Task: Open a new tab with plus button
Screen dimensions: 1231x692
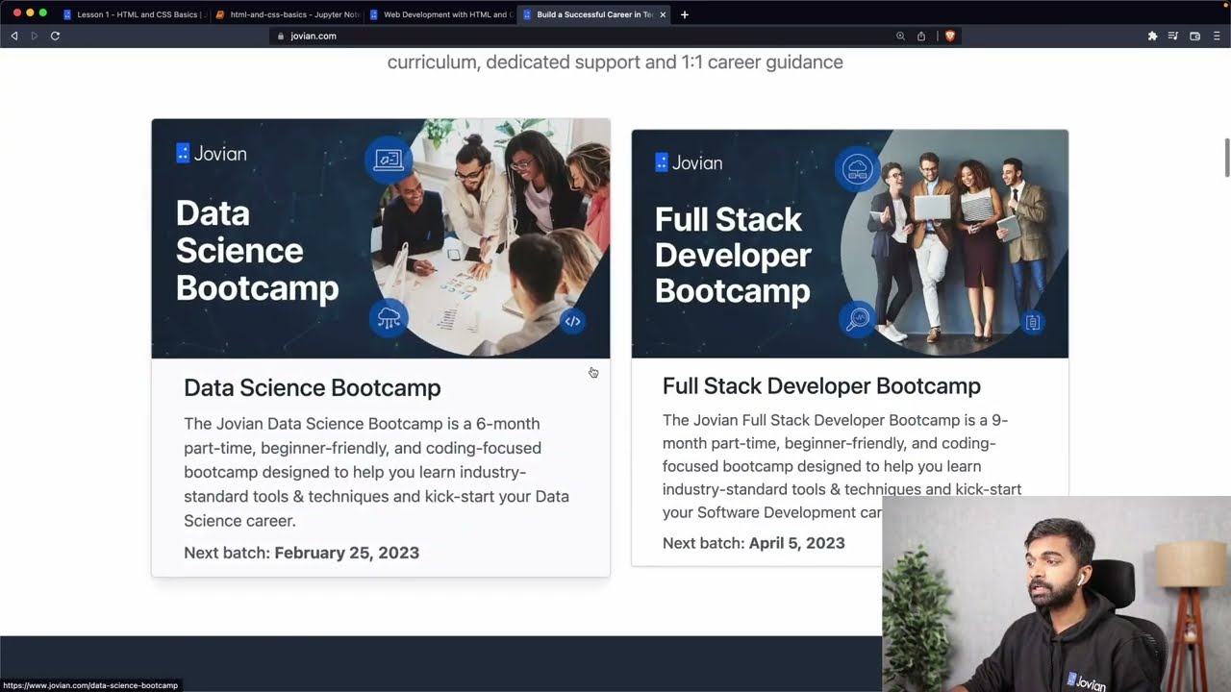Action: tap(685, 14)
